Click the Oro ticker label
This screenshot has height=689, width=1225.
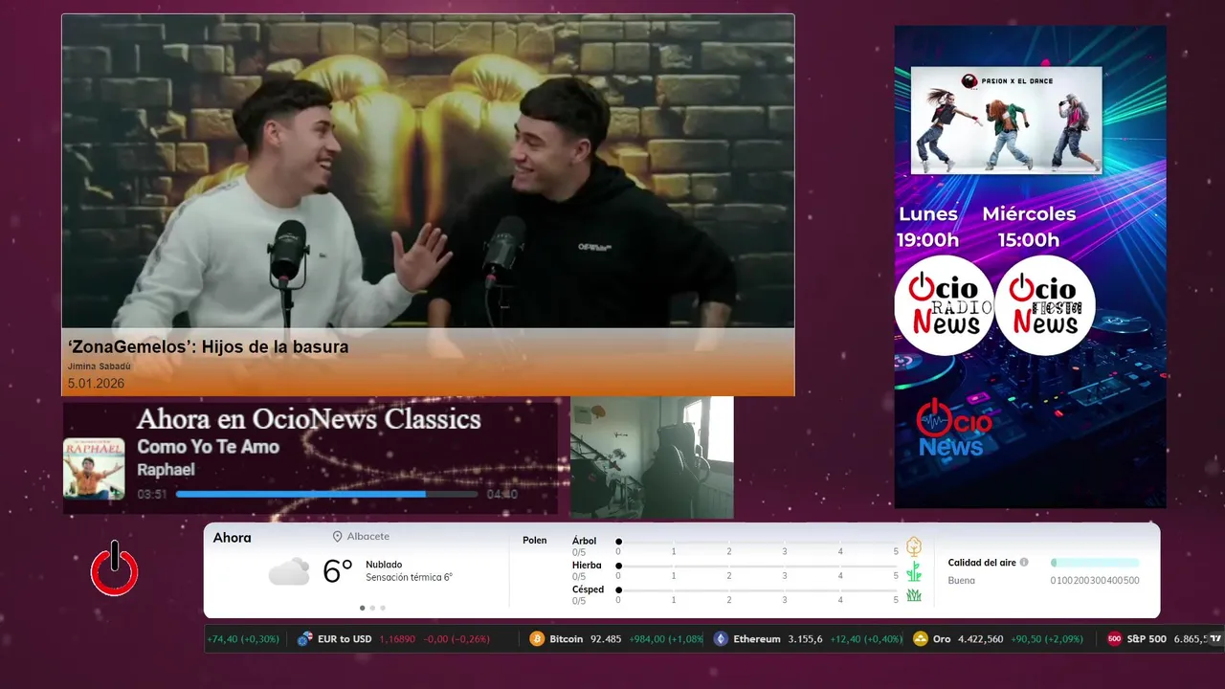942,639
